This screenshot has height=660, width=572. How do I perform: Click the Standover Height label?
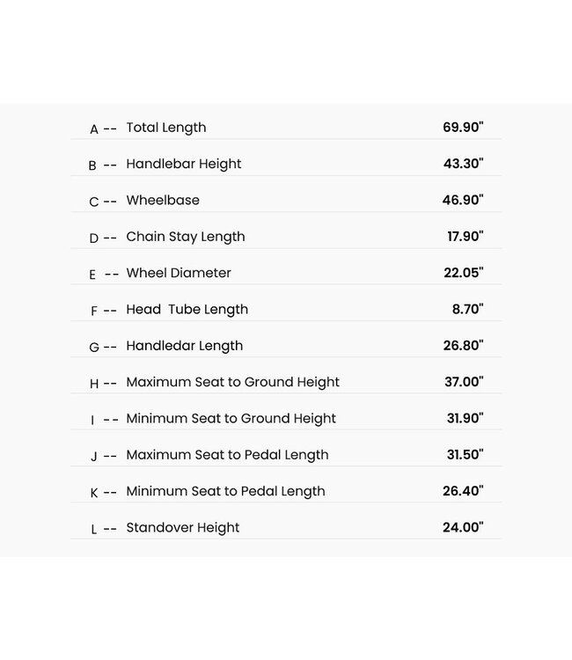[x=183, y=528]
